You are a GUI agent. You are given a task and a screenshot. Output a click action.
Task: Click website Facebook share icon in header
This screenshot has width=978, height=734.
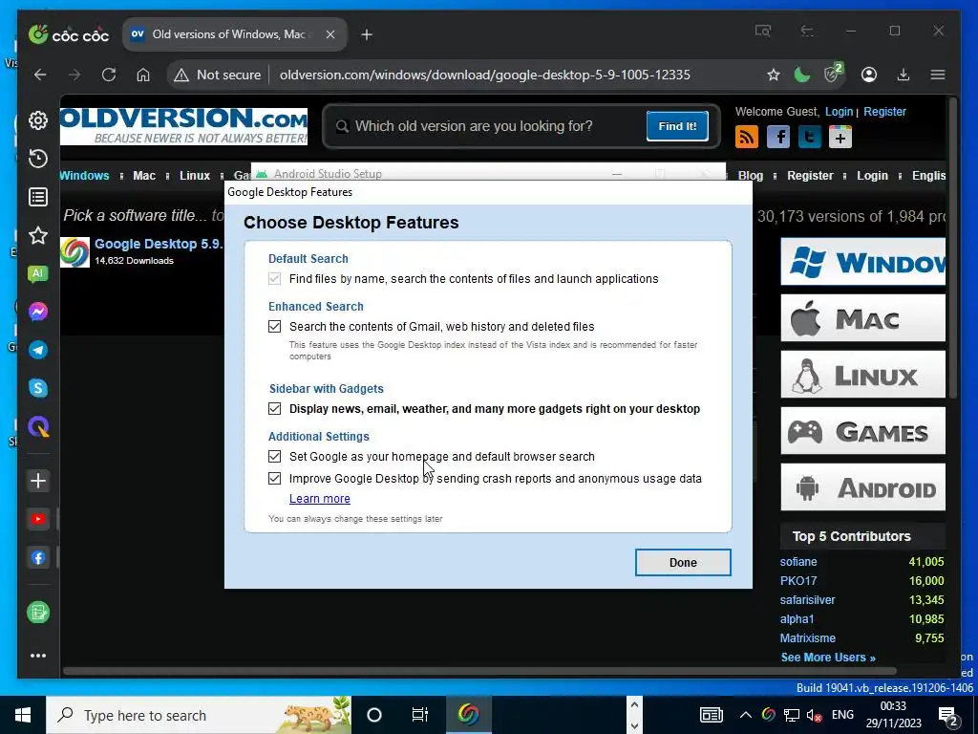pos(778,137)
